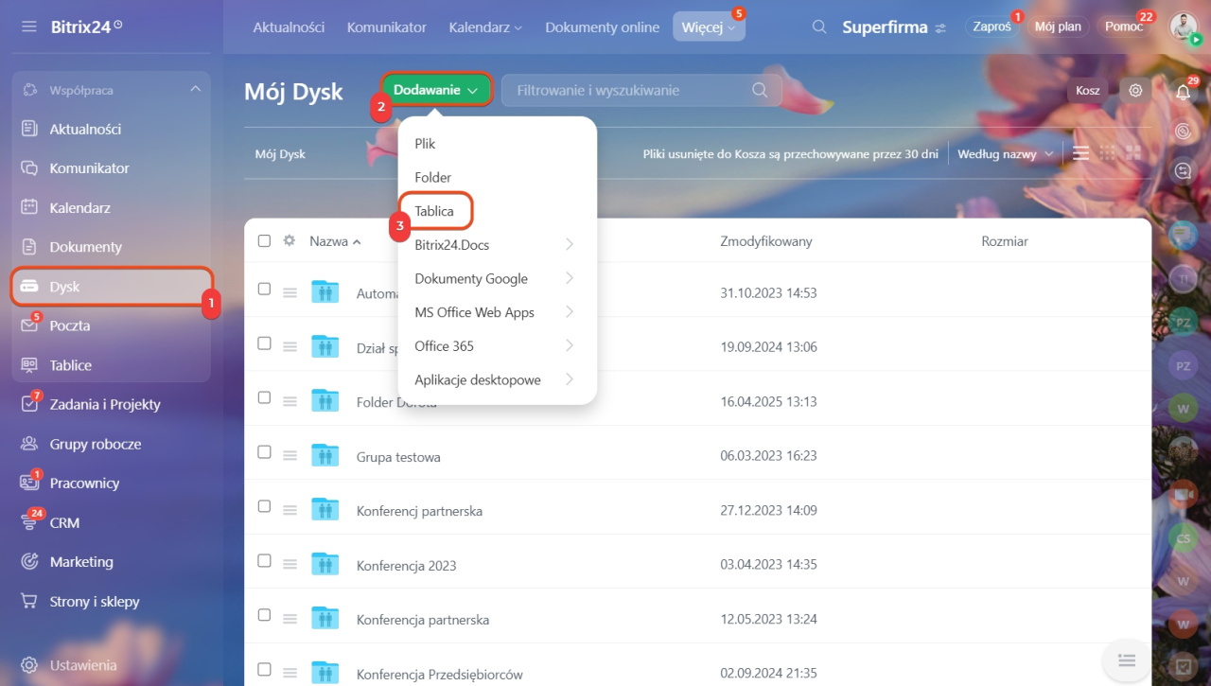Check the box for the 31.10.2023 row

pyautogui.click(x=265, y=289)
